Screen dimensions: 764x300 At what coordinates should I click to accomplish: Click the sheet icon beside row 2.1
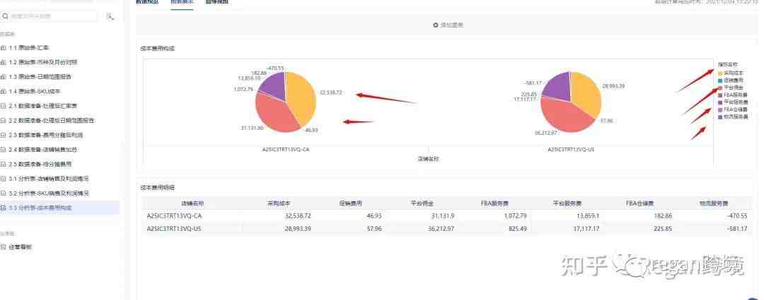point(4,105)
